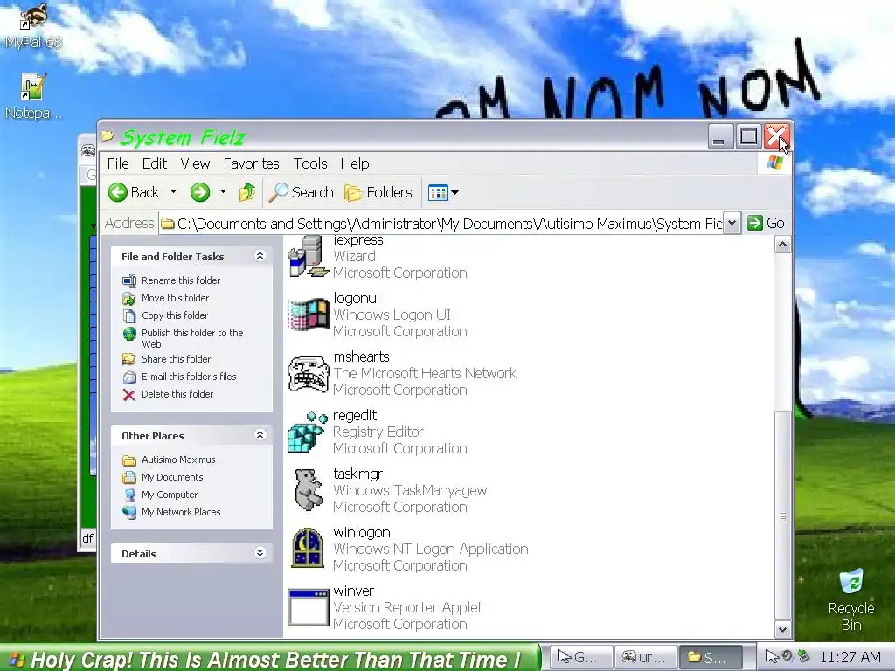Expand the Address bar dropdown

[732, 223]
